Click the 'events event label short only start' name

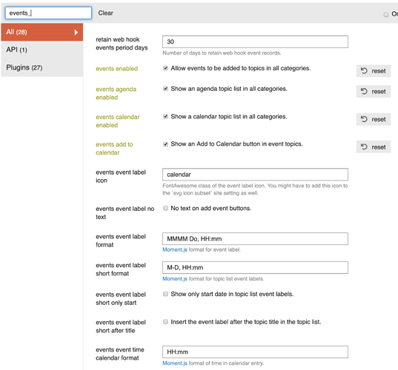point(121,298)
